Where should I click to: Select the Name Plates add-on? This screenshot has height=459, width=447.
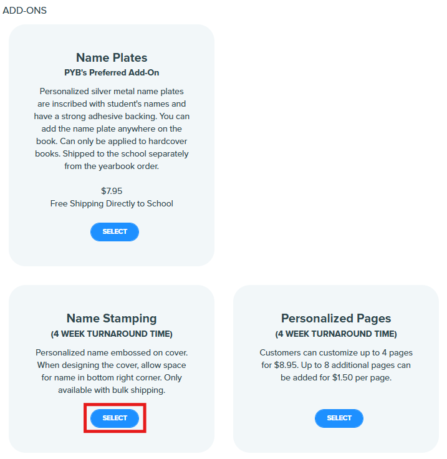[x=114, y=232]
